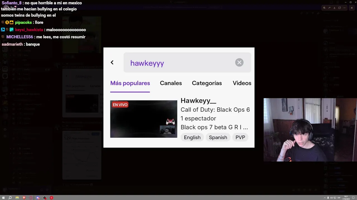Open YouTube Music from the taskbar

click(52, 198)
